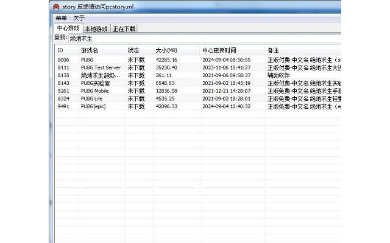This screenshot has width=390, height=243.
Task: Select the PUBG[epic] game name
Action: (93, 106)
